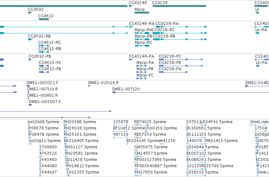This screenshot has width=269, height=177.
Task: Click the 487329 EST label
Action: [x=121, y=134]
